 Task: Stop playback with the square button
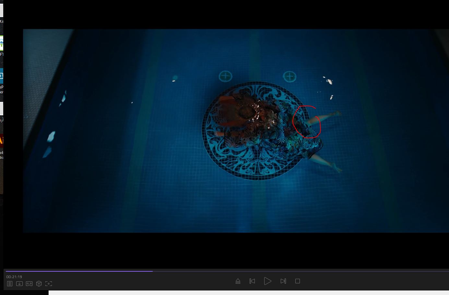point(298,281)
